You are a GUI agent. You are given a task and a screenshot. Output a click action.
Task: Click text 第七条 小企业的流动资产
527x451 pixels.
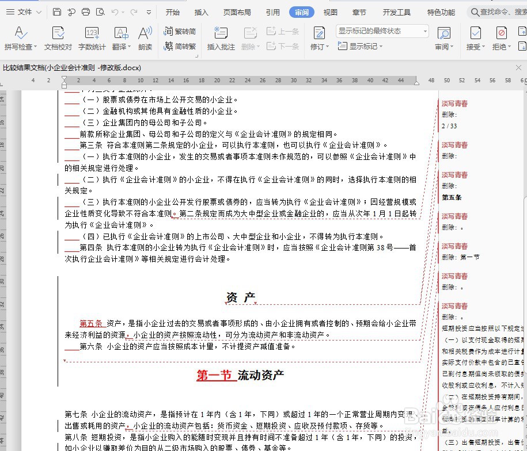(x=108, y=414)
